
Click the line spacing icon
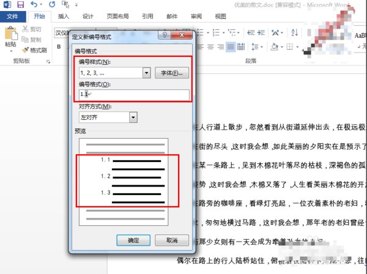[254, 47]
